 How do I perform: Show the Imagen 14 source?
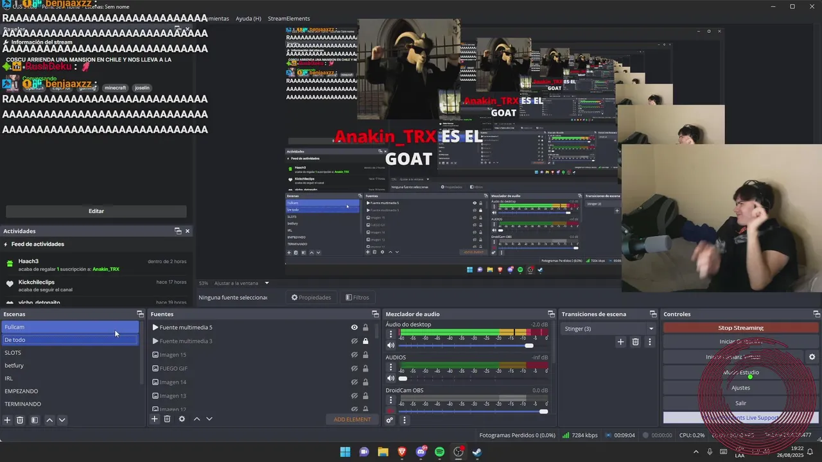coord(354,382)
